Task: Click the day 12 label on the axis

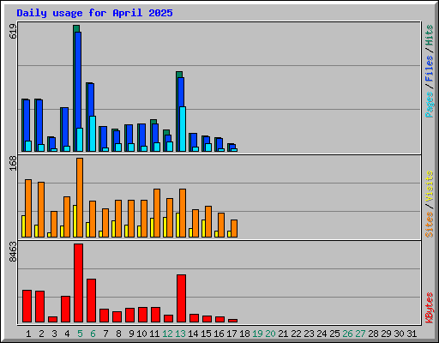Action: [167, 334]
